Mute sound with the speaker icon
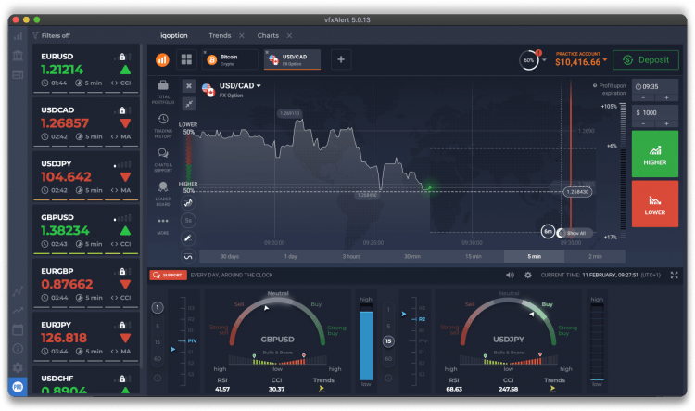This screenshot has width=695, height=411. coord(511,276)
